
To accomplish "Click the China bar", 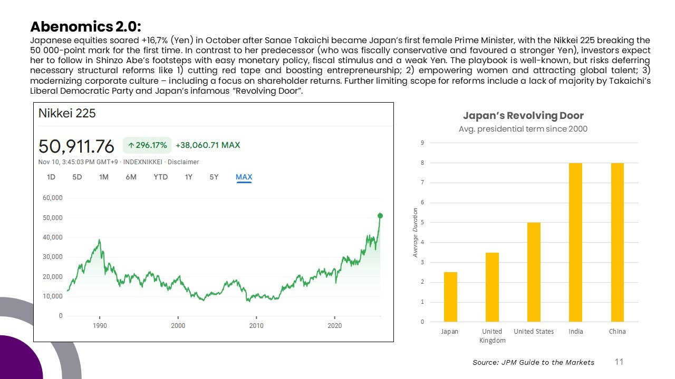I will pyautogui.click(x=618, y=242).
